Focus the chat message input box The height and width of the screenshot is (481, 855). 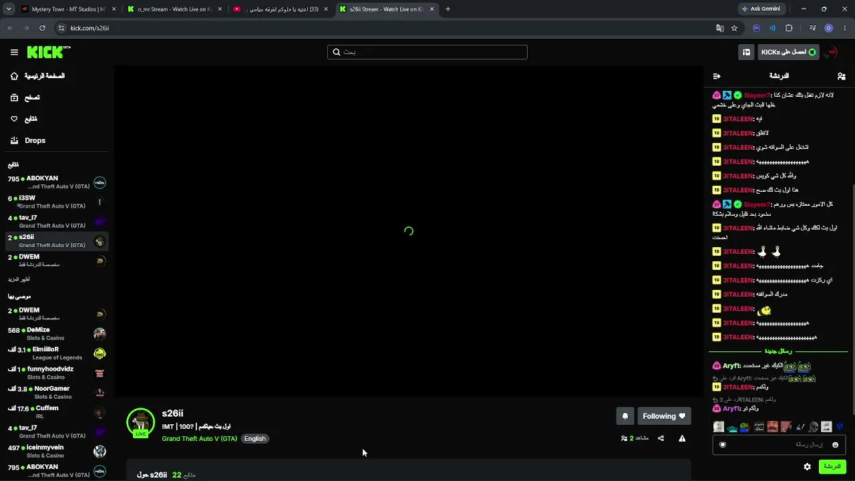tap(779, 444)
